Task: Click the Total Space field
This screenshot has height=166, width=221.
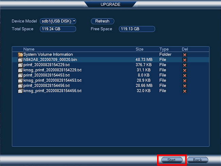Action: [58, 29]
